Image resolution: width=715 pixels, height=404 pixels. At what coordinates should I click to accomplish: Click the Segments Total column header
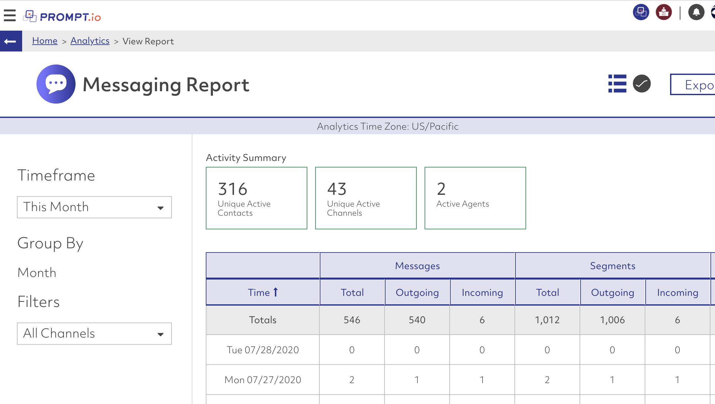tap(548, 293)
